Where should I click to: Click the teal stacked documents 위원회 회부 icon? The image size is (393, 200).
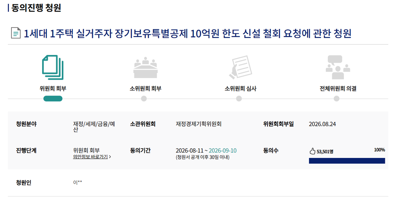(53, 67)
